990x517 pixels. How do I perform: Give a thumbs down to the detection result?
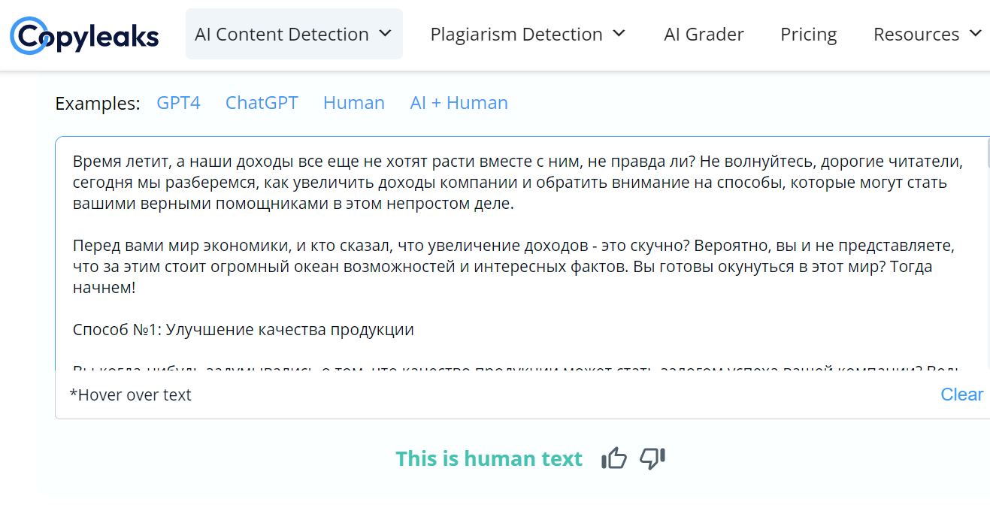[652, 458]
